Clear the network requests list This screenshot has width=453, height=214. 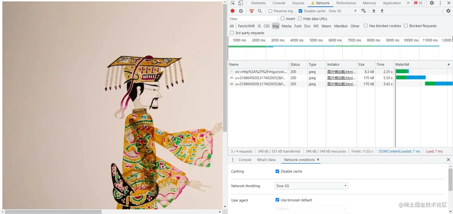241,11
